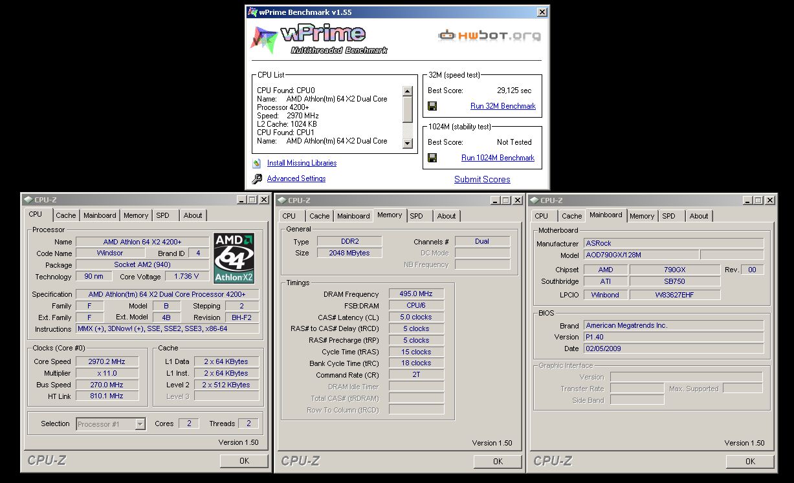This screenshot has height=483, width=794.
Task: Click the Install Missing Libraries icon
Action: pyautogui.click(x=257, y=163)
